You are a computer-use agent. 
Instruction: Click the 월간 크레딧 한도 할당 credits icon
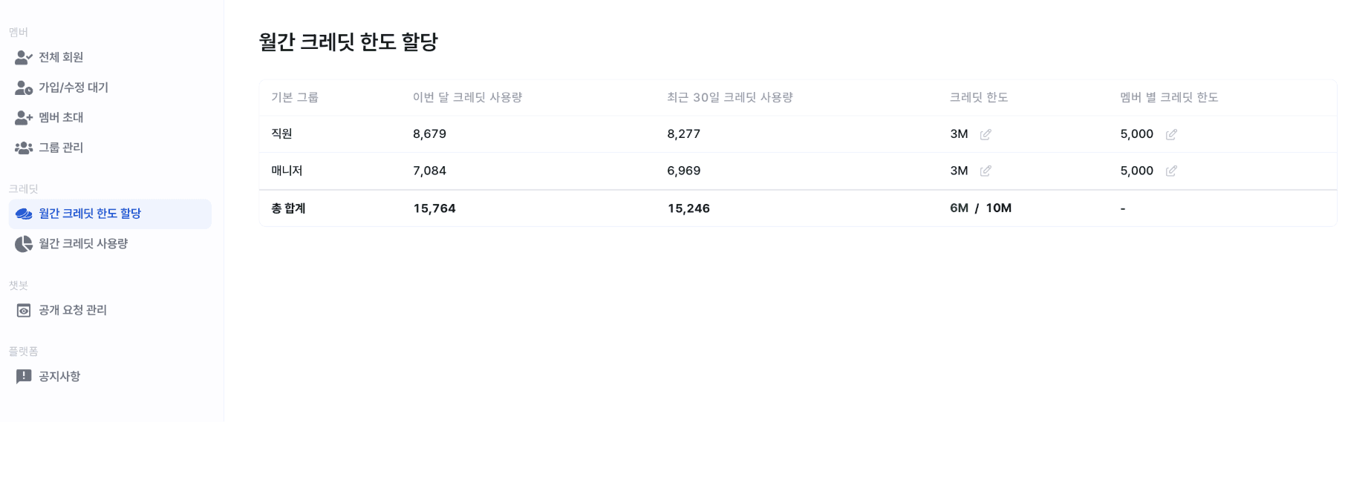24,214
